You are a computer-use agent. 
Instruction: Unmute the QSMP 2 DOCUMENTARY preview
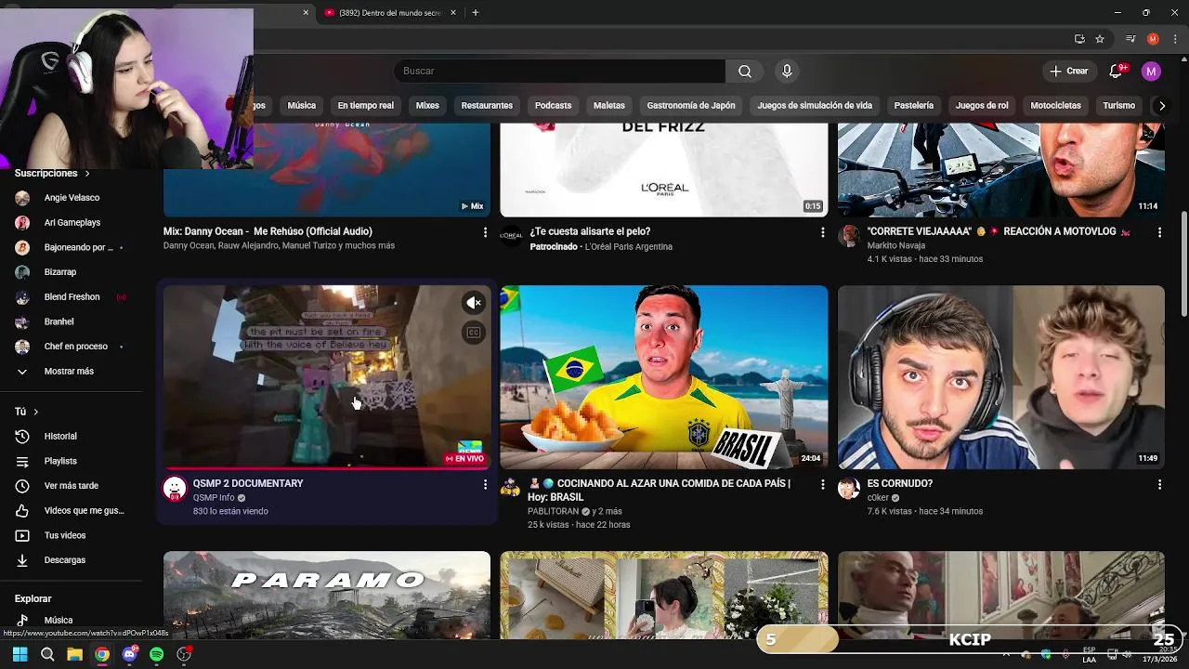point(474,302)
